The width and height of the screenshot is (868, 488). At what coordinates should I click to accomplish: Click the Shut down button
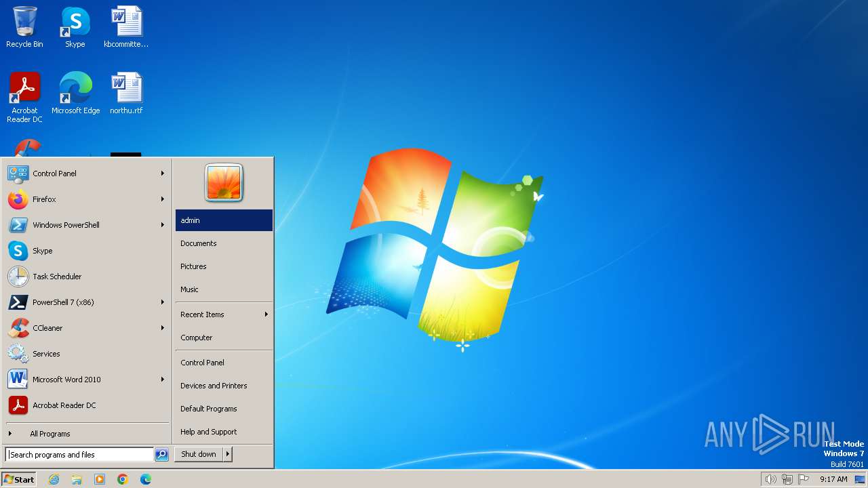(199, 454)
